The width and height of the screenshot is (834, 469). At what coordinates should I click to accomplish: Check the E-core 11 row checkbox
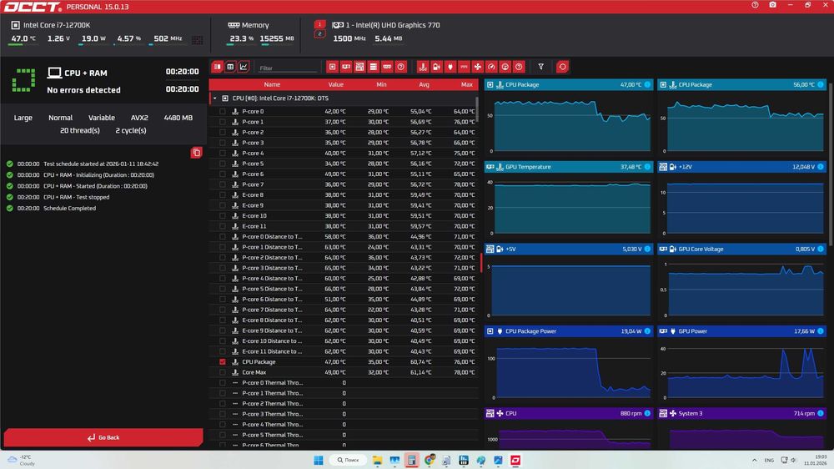click(223, 226)
